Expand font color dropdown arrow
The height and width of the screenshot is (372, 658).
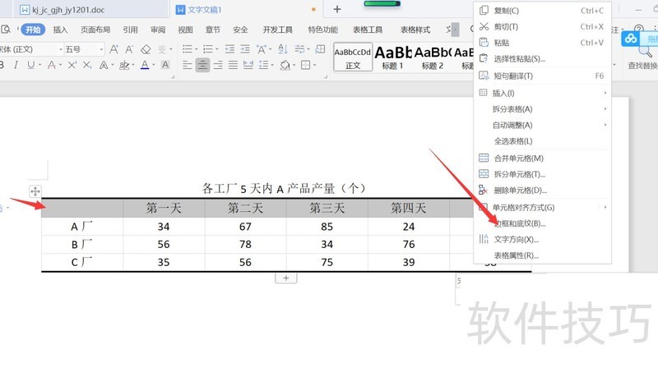click(x=154, y=65)
